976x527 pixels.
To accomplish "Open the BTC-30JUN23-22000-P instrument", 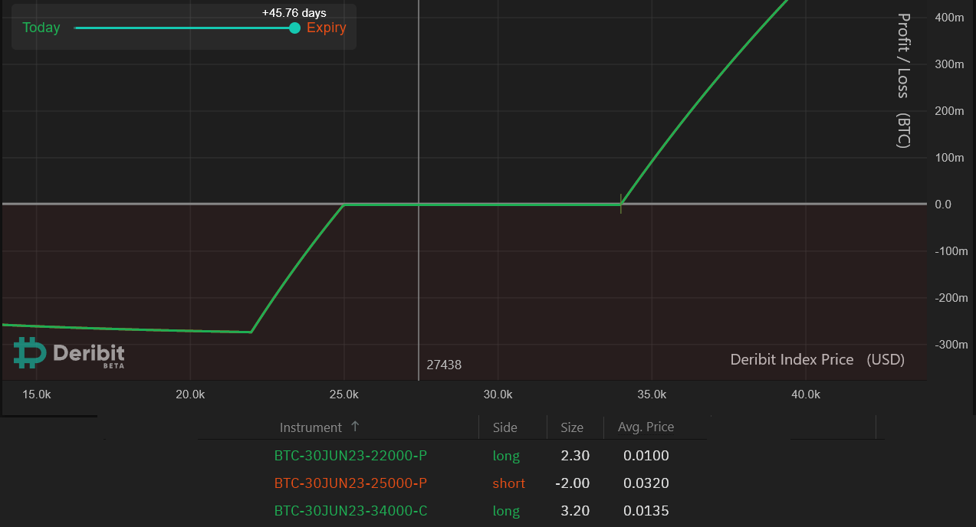I will click(350, 455).
